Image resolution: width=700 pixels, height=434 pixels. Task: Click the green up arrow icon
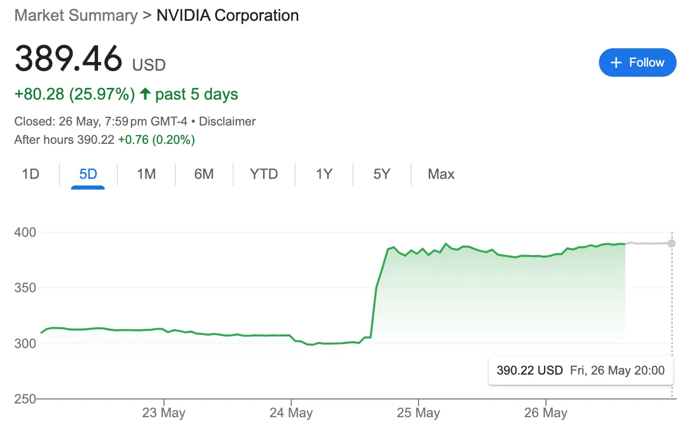[145, 94]
